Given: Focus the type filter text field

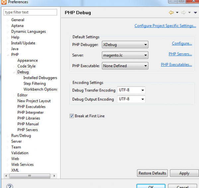Looking at the screenshot, I should point(30,12).
